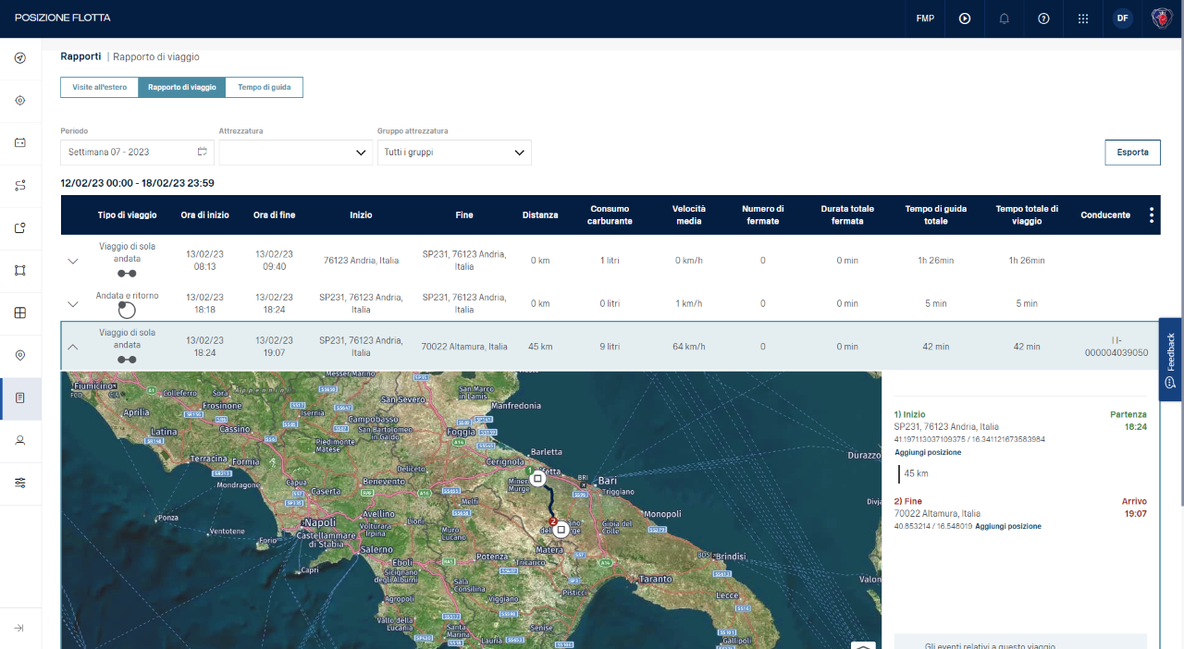
Task: Click the Numero di fermate column header
Action: click(763, 214)
